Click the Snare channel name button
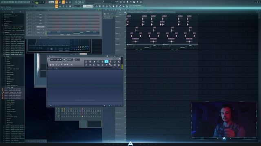The height and width of the screenshot is (146, 261). click(40, 24)
